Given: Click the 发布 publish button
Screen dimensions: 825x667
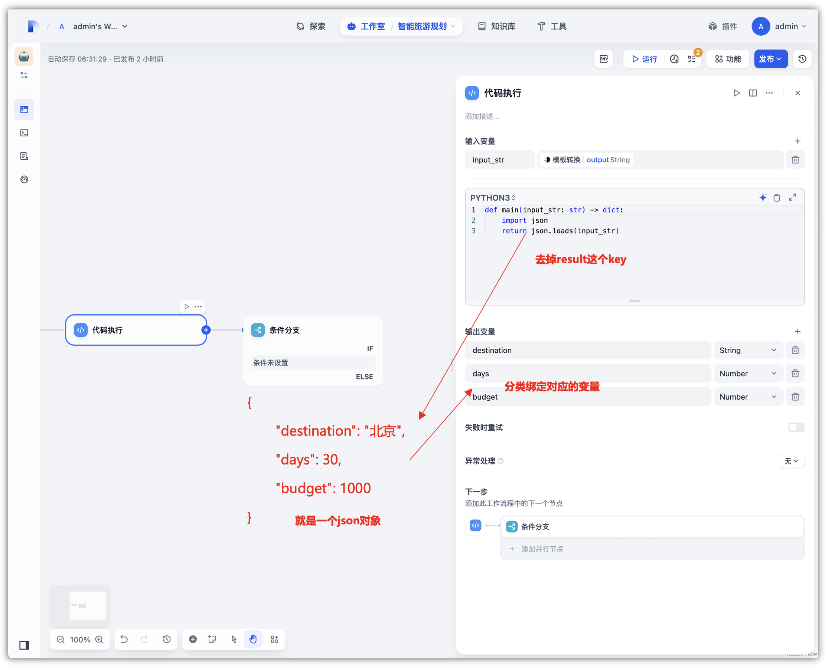Looking at the screenshot, I should pos(770,59).
